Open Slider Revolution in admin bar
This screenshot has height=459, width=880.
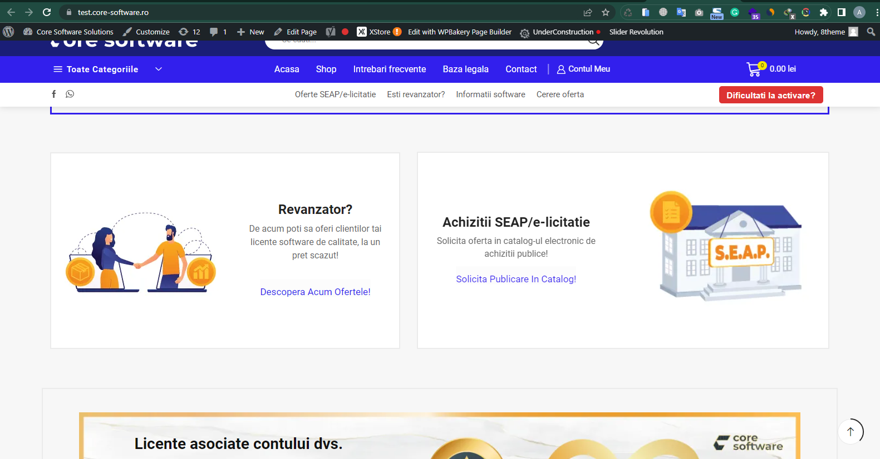636,32
